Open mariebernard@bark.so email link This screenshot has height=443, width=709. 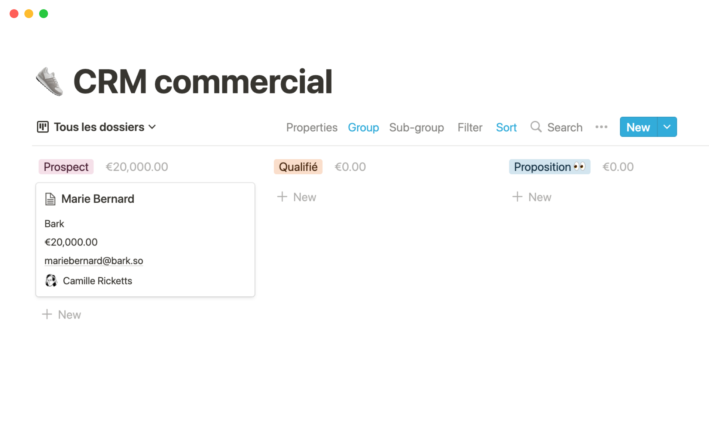94,261
